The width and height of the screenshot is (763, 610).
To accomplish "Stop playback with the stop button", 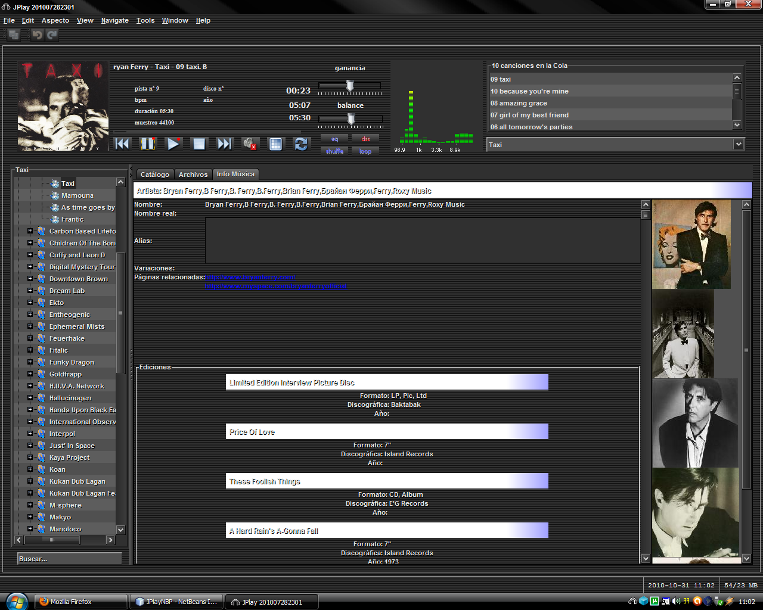I will 199,144.
